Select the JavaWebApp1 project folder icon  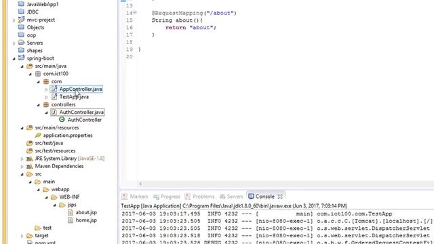pos(21,4)
